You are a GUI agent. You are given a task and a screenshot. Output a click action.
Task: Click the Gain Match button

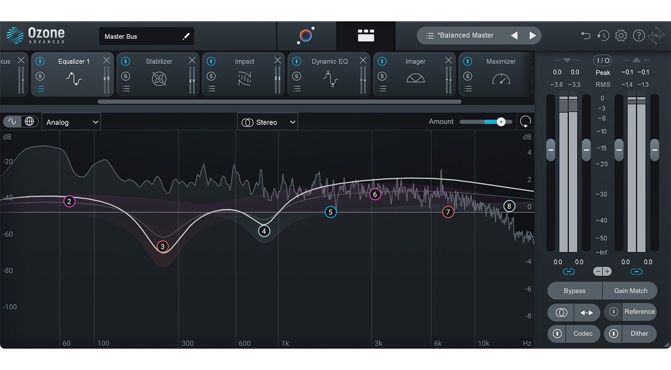[630, 290]
